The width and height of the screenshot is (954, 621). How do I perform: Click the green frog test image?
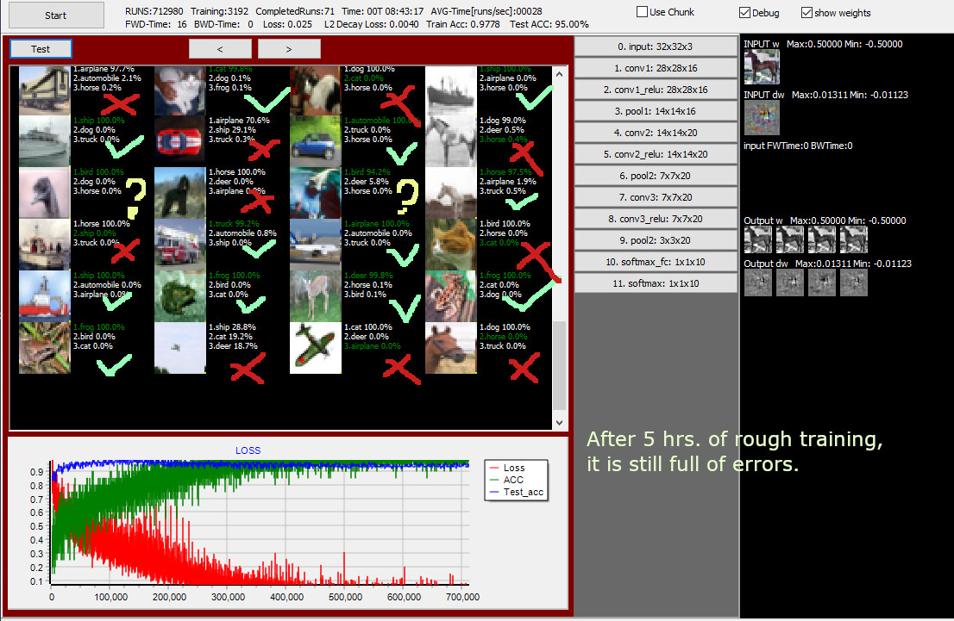179,293
